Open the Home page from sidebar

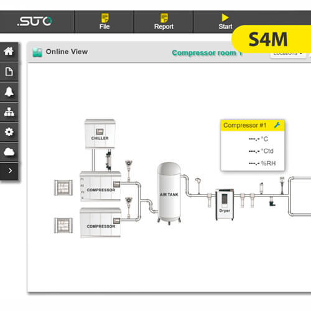[9, 52]
